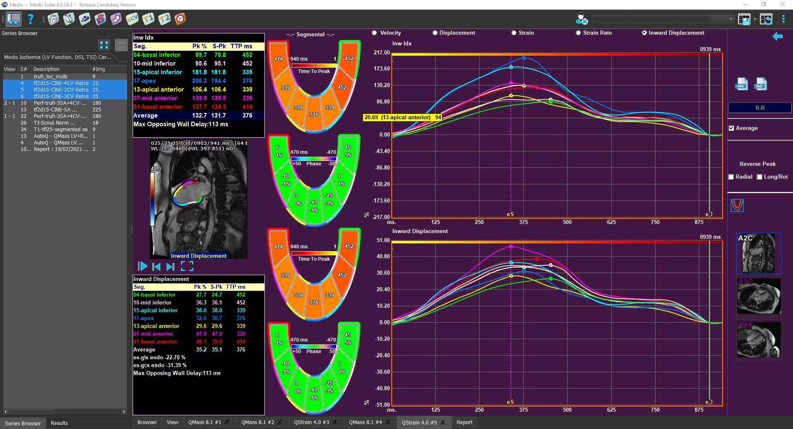
Task: Click the blue back arrow icon
Action: pyautogui.click(x=777, y=37)
